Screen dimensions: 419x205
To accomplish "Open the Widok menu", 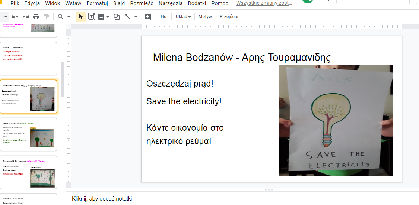I will click(53, 3).
